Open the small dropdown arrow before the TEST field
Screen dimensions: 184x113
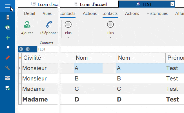click(35, 49)
